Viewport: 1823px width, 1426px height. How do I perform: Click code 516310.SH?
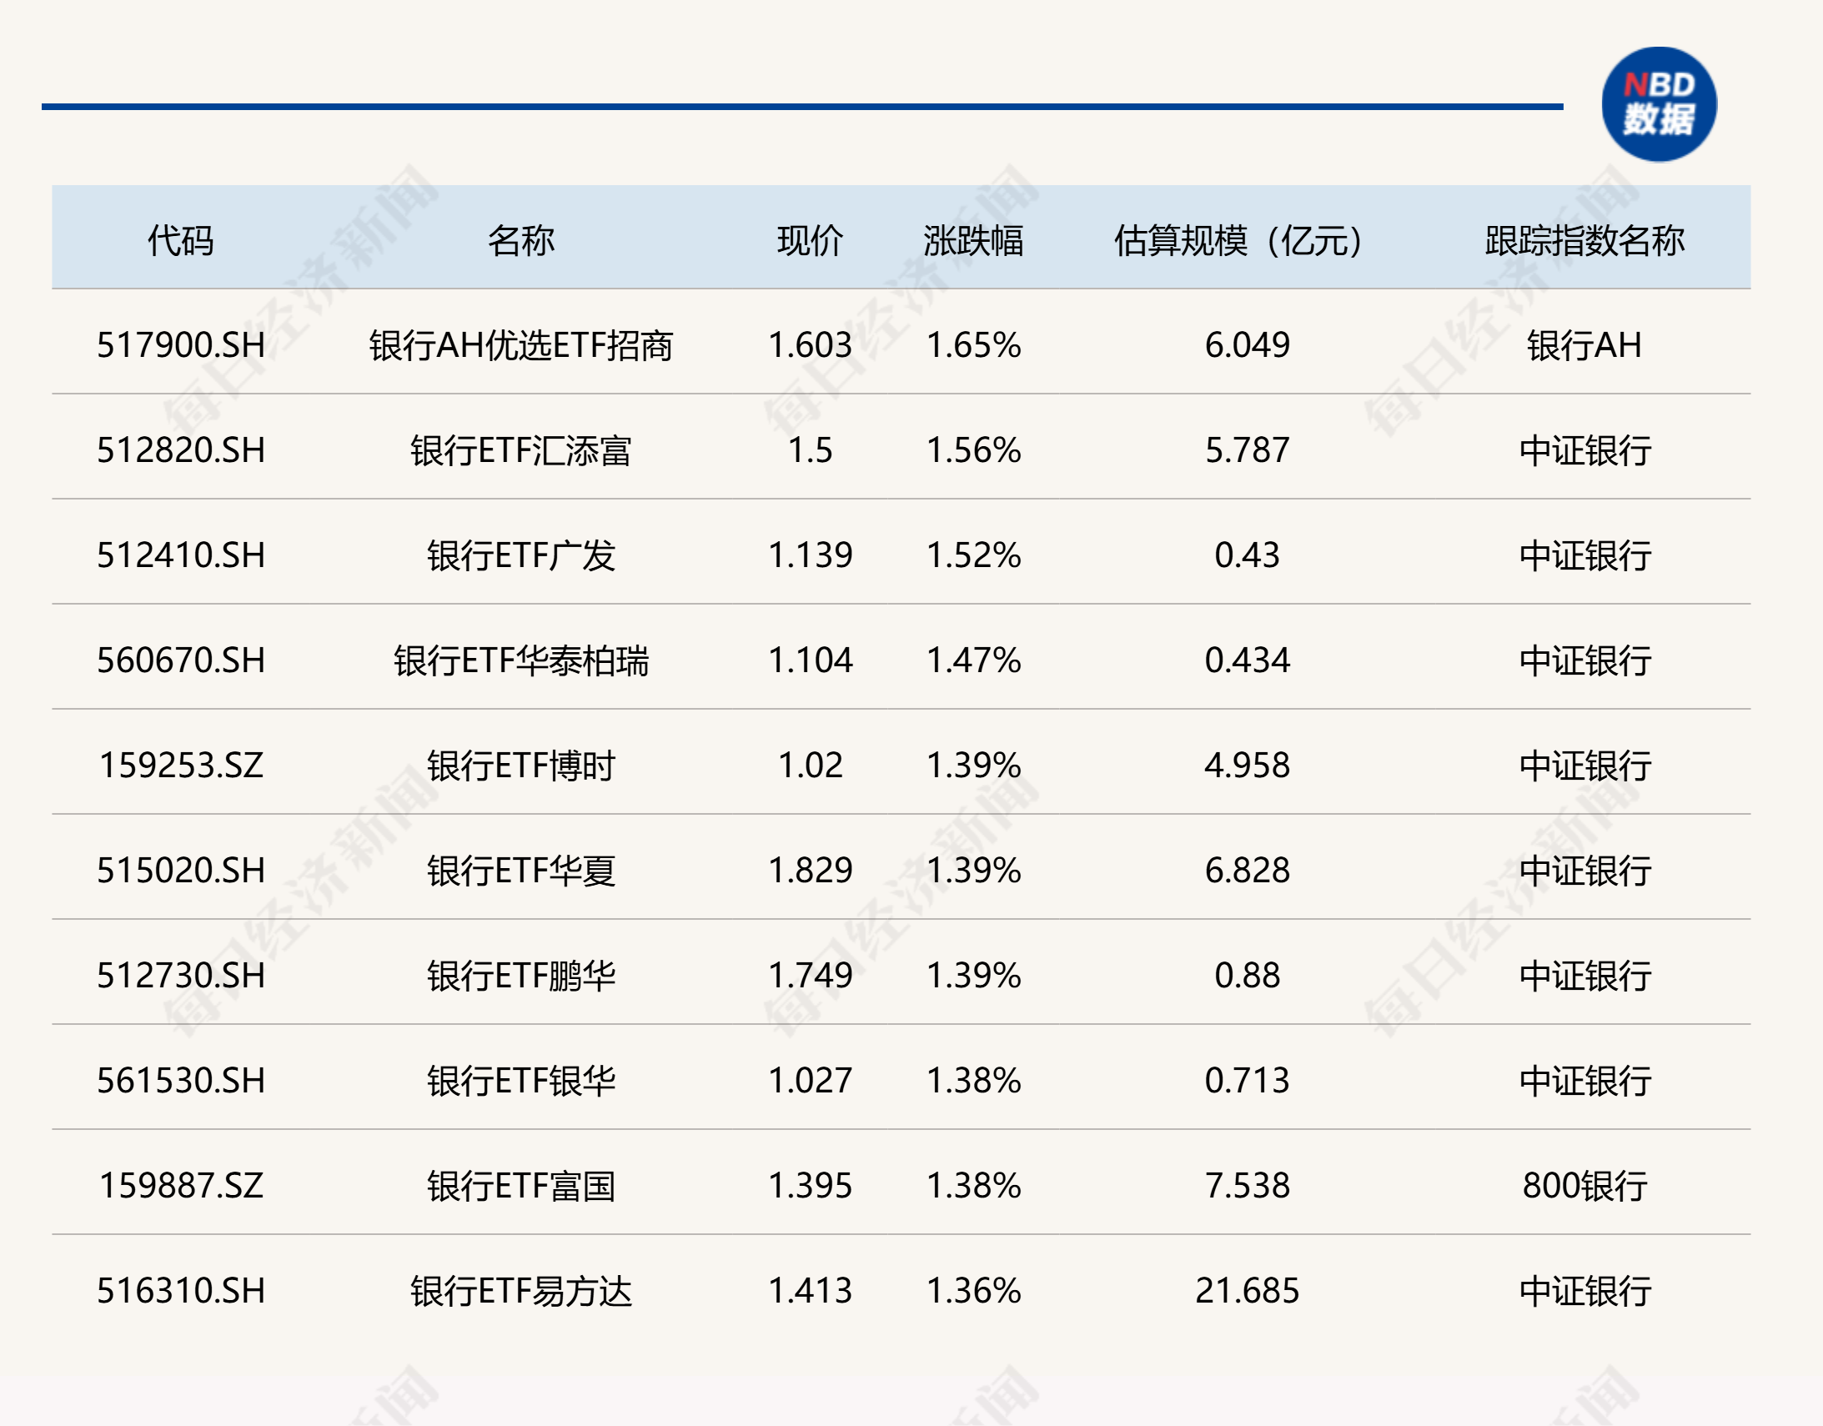(181, 1291)
